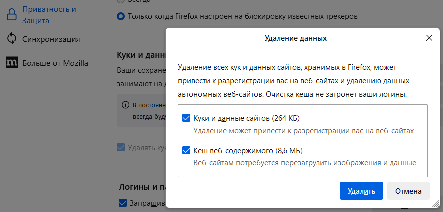The width and height of the screenshot is (443, 212).
Task: Click the lock icon for Privacy and Protection
Action: [x=12, y=15]
